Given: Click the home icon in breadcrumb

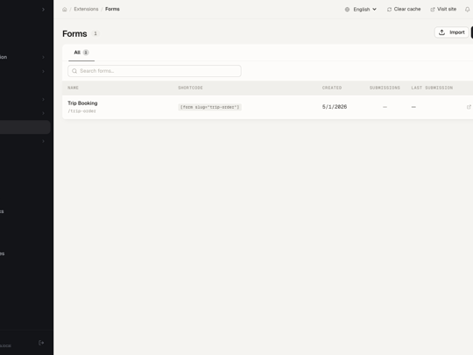Looking at the screenshot, I should (x=65, y=9).
